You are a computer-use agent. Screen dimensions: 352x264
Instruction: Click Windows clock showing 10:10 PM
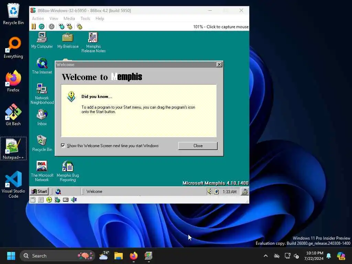(315, 256)
